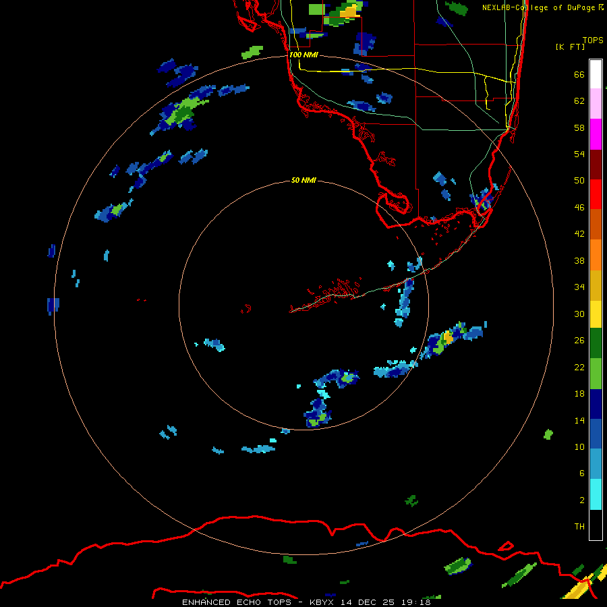The height and width of the screenshot is (607, 607).
Task: Click the legend value 18
Action: click(579, 394)
